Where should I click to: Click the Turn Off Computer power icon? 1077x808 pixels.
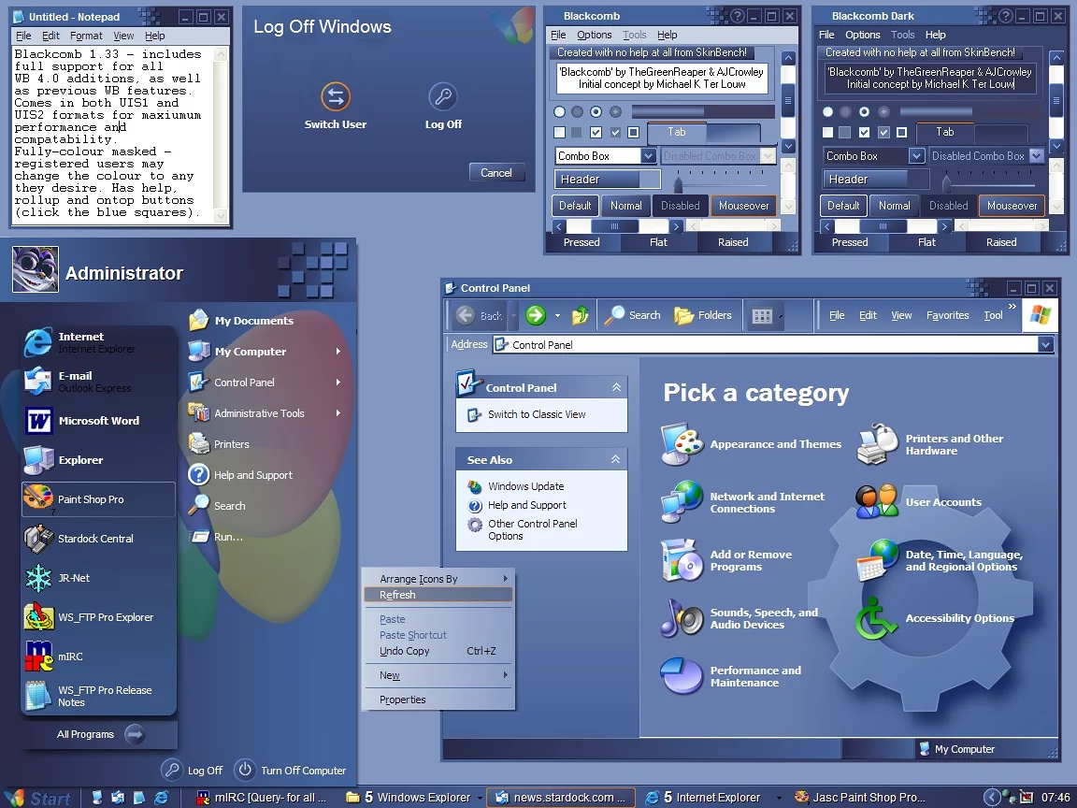245,770
